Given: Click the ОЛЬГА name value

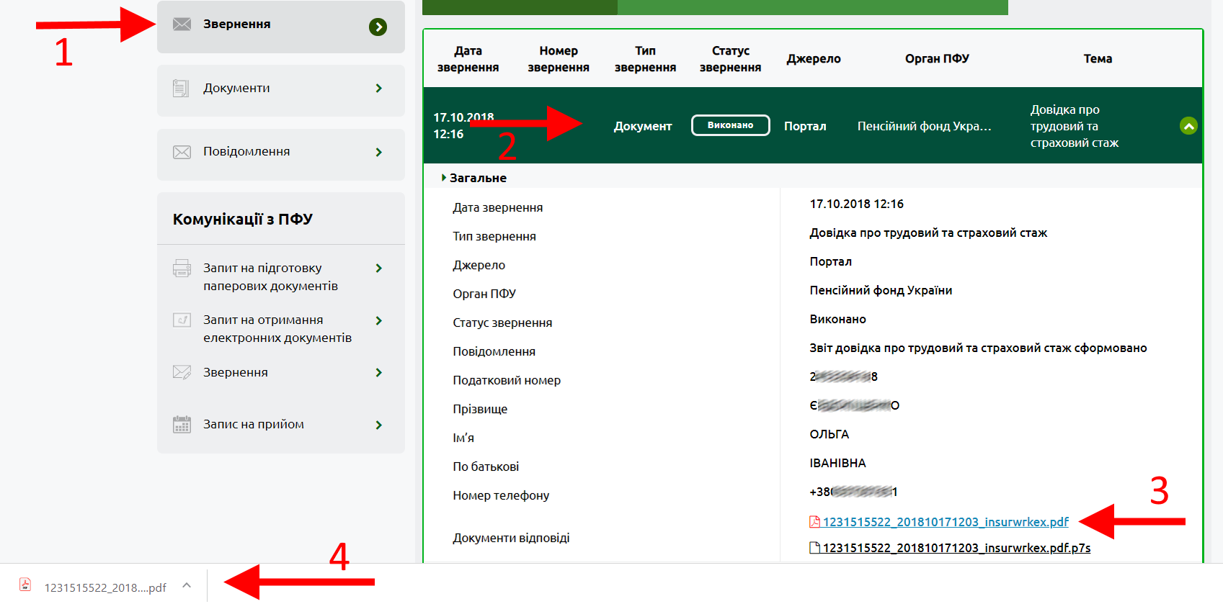Looking at the screenshot, I should click(x=829, y=434).
